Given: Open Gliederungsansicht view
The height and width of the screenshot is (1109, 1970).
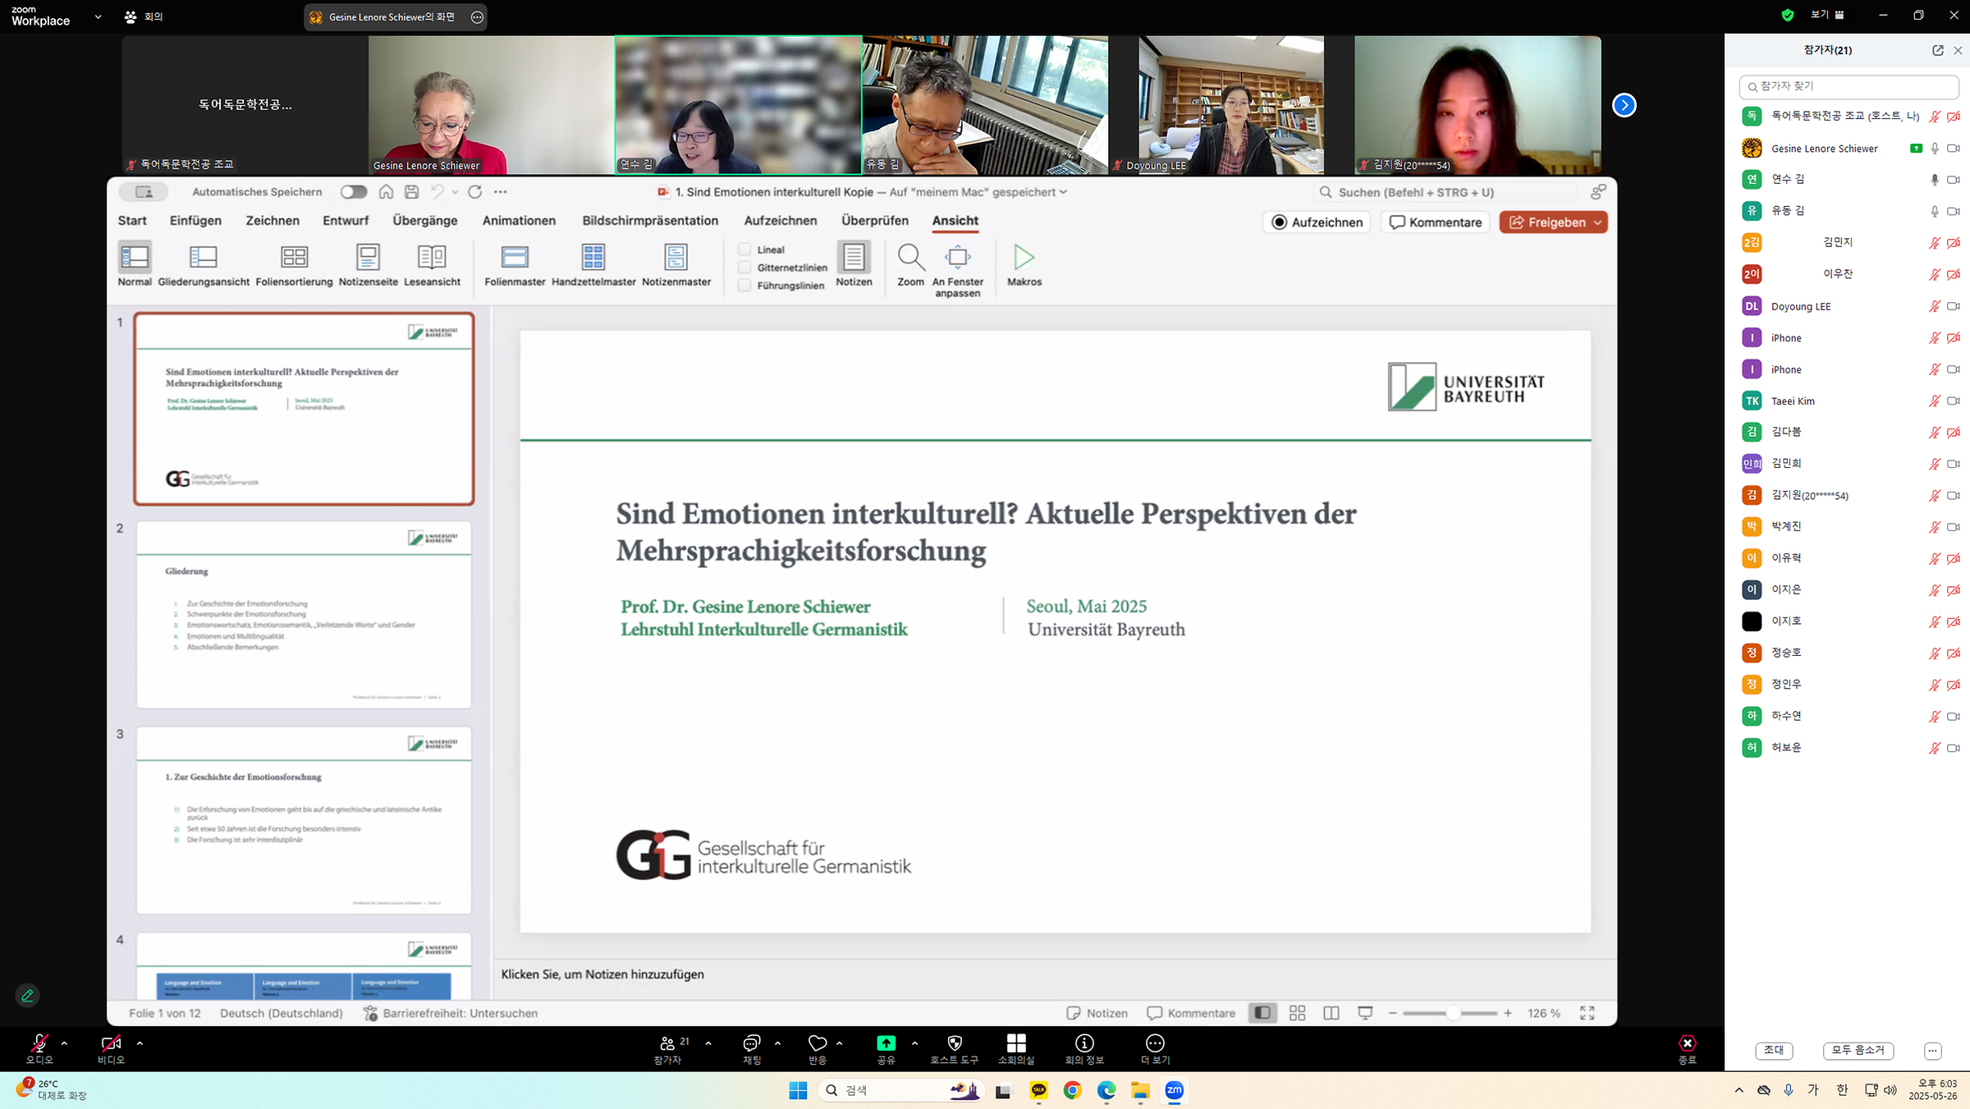Looking at the screenshot, I should pos(204,264).
